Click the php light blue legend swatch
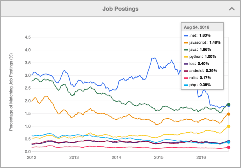The width and height of the screenshot is (241, 168). click(185, 84)
